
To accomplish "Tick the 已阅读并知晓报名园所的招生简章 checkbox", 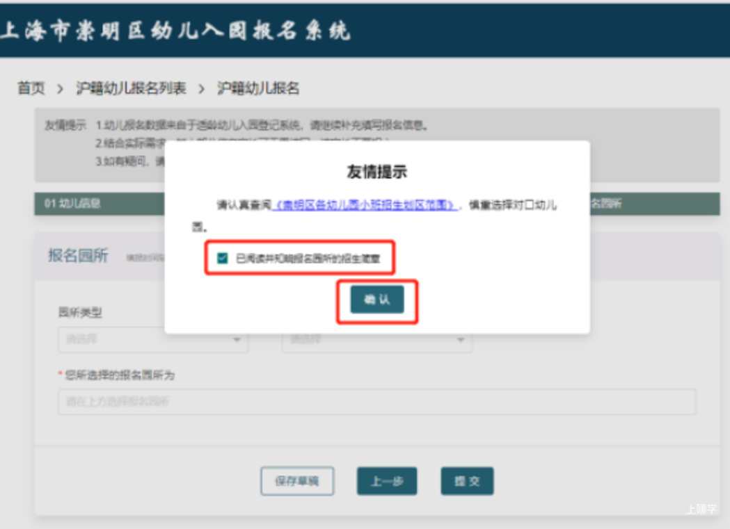I will point(222,259).
